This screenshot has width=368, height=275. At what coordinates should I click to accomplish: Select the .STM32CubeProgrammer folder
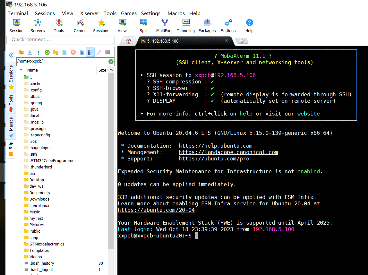coord(50,161)
